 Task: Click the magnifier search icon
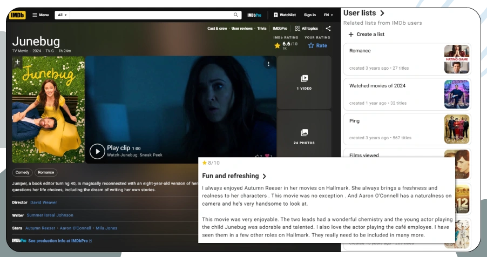[x=236, y=15]
